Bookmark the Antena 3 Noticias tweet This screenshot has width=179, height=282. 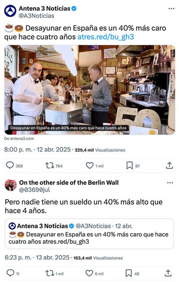click(129, 165)
